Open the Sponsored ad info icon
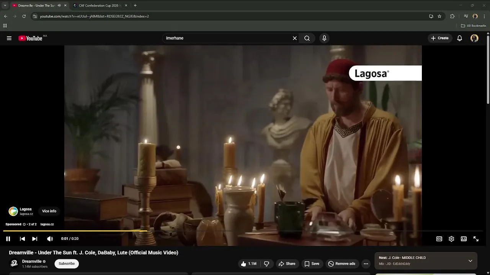490x275 pixels. 24,224
